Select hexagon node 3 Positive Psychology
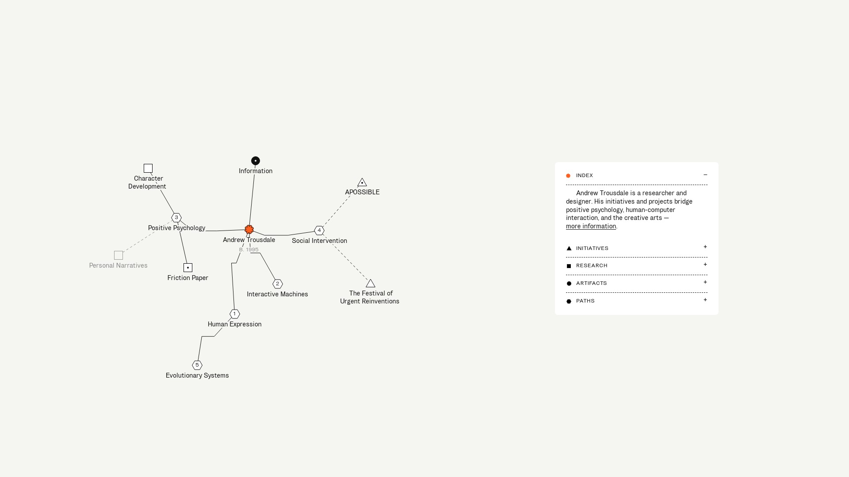Screen dimensions: 849x477 coord(176,217)
